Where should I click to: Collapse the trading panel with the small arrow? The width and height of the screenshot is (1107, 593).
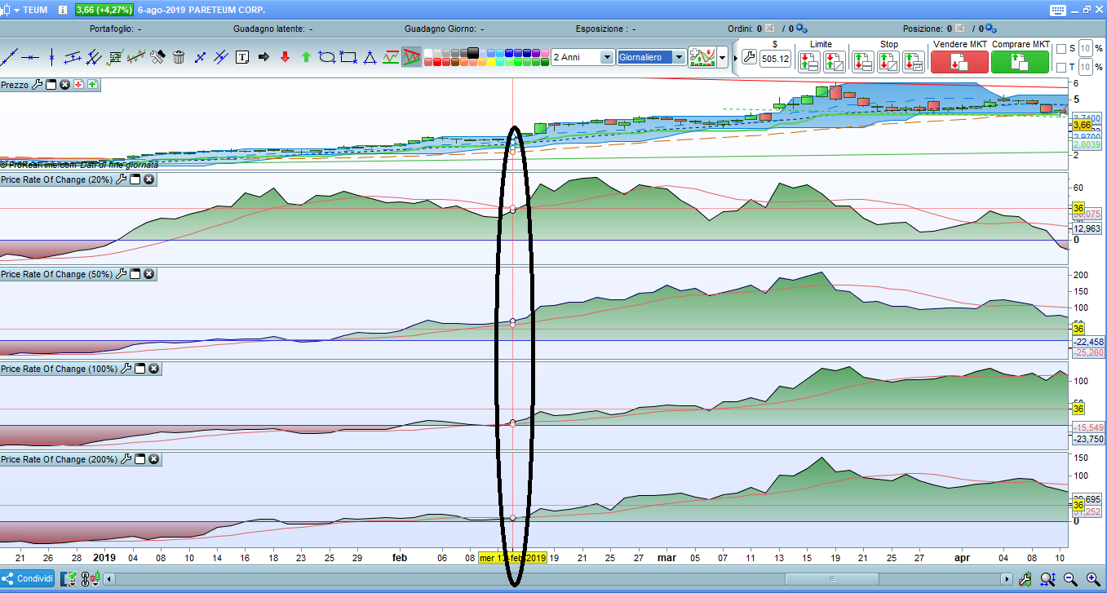point(735,59)
